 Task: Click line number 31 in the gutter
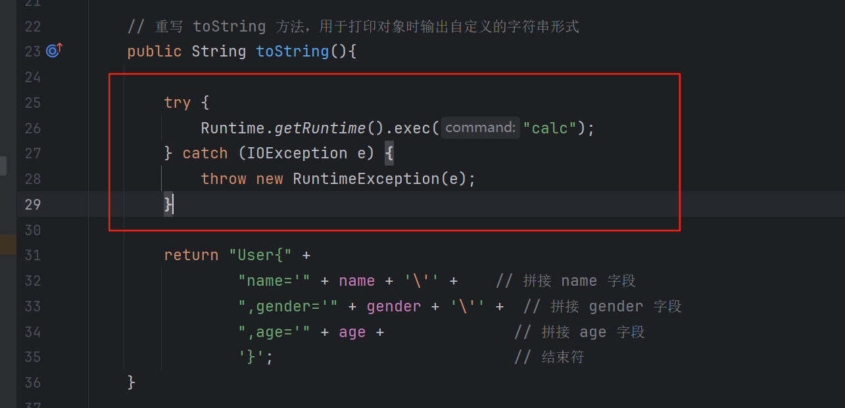[32, 255]
